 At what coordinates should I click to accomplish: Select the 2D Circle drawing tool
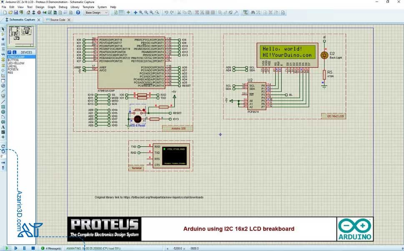(3, 112)
